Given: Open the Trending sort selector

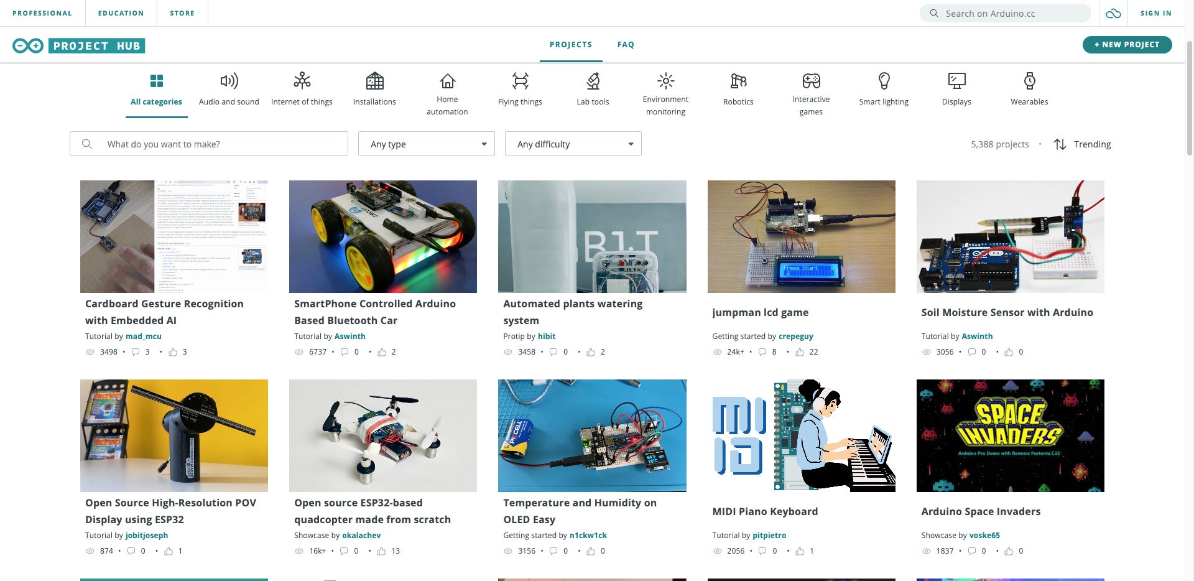Looking at the screenshot, I should [x=1083, y=144].
